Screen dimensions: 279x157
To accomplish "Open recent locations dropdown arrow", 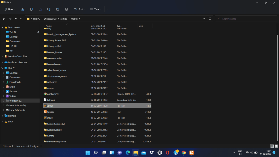I will 16,19.
